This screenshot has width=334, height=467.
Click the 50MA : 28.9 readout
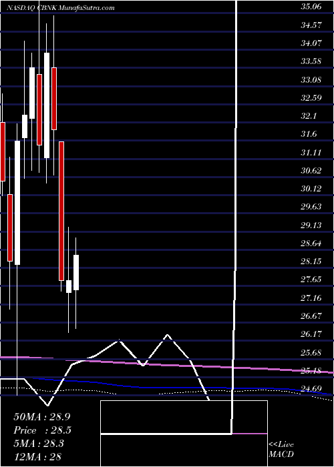click(x=42, y=417)
